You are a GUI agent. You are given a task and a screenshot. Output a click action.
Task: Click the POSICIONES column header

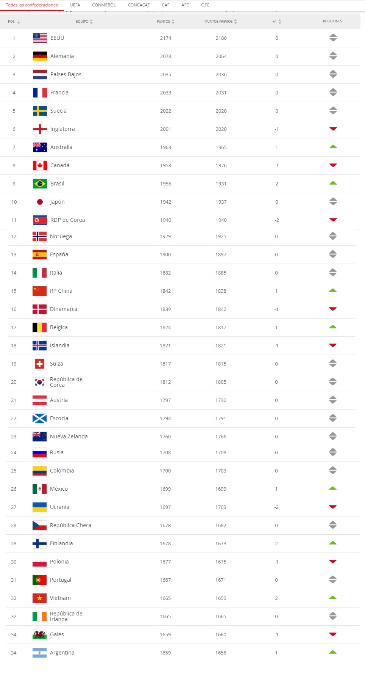tap(332, 21)
